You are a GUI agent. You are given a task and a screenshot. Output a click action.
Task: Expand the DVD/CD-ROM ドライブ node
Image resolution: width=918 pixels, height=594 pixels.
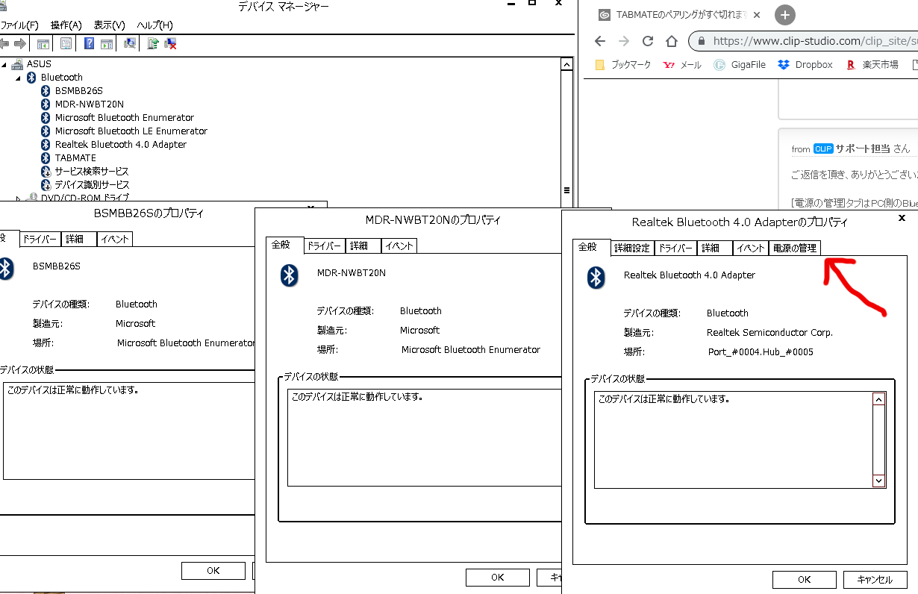pyautogui.click(x=18, y=198)
